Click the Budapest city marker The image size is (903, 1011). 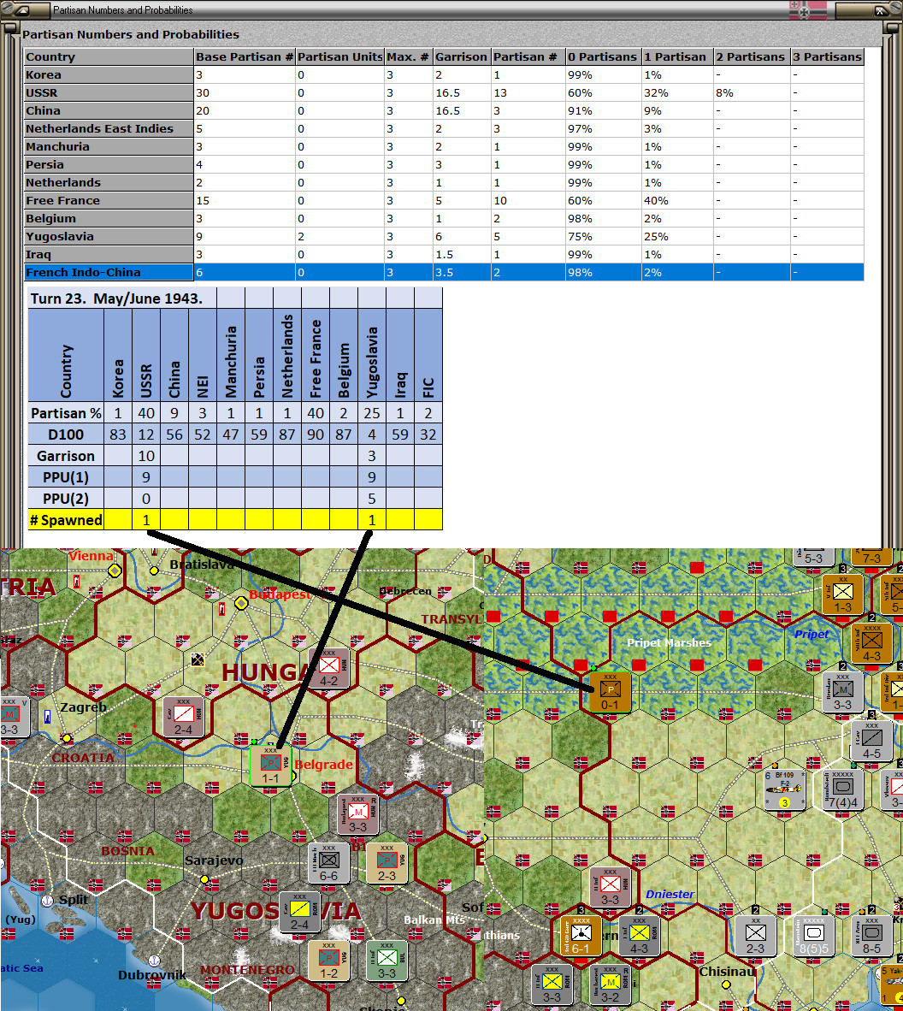pos(241,604)
